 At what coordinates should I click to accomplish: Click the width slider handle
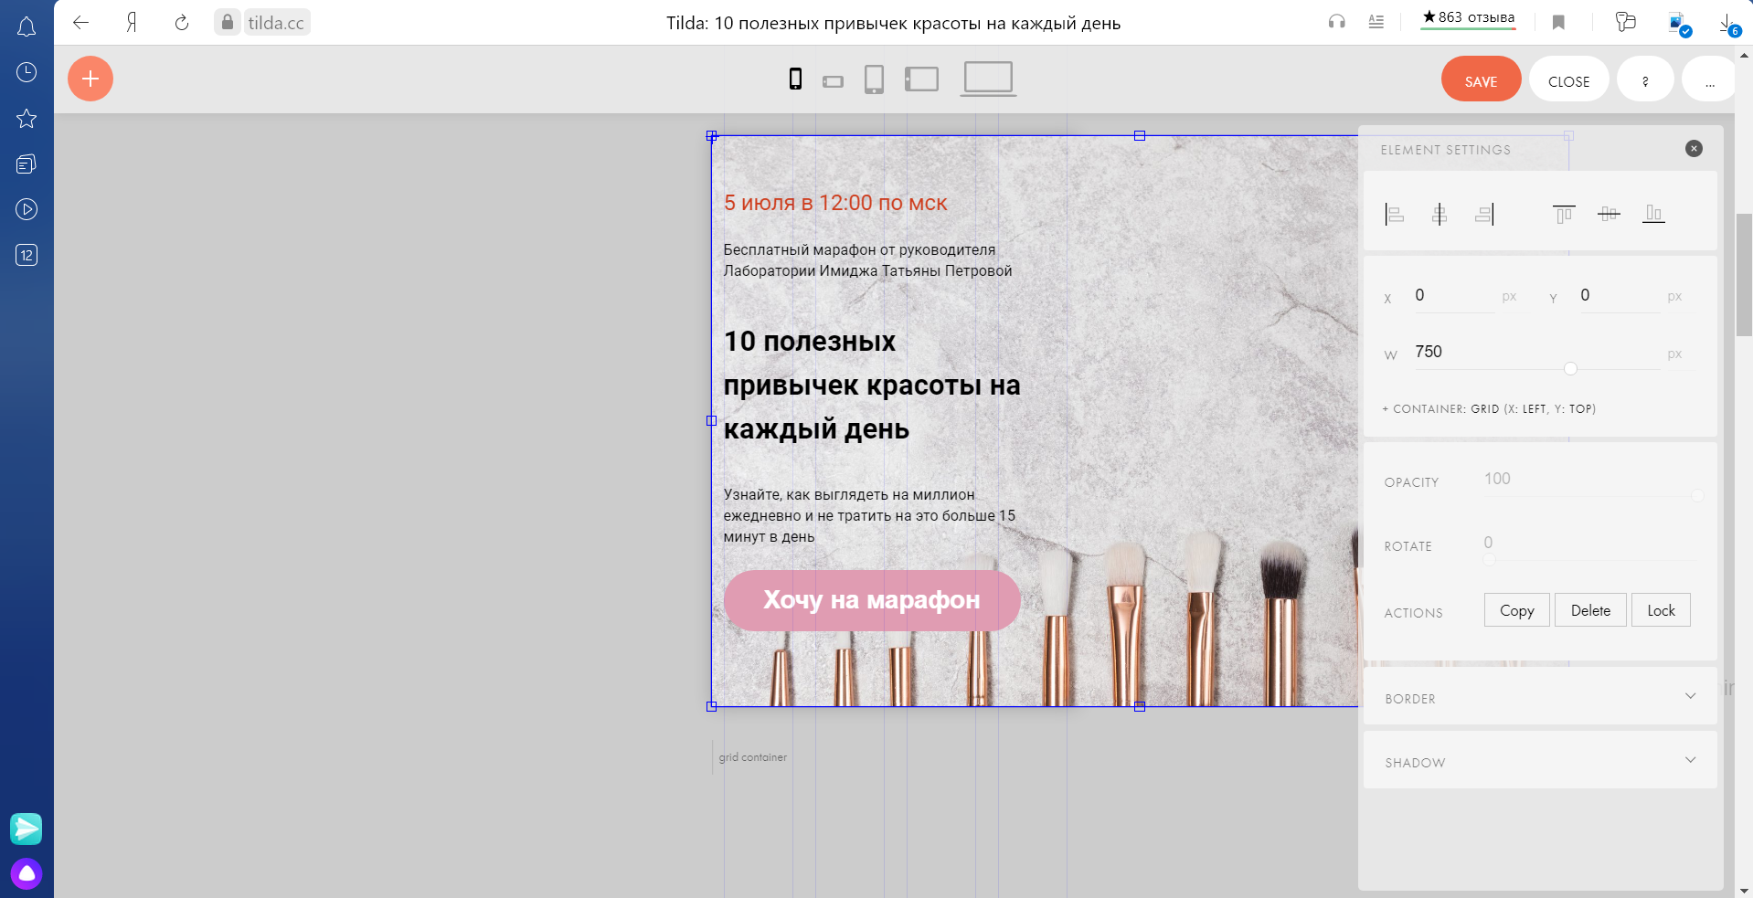[1570, 368]
